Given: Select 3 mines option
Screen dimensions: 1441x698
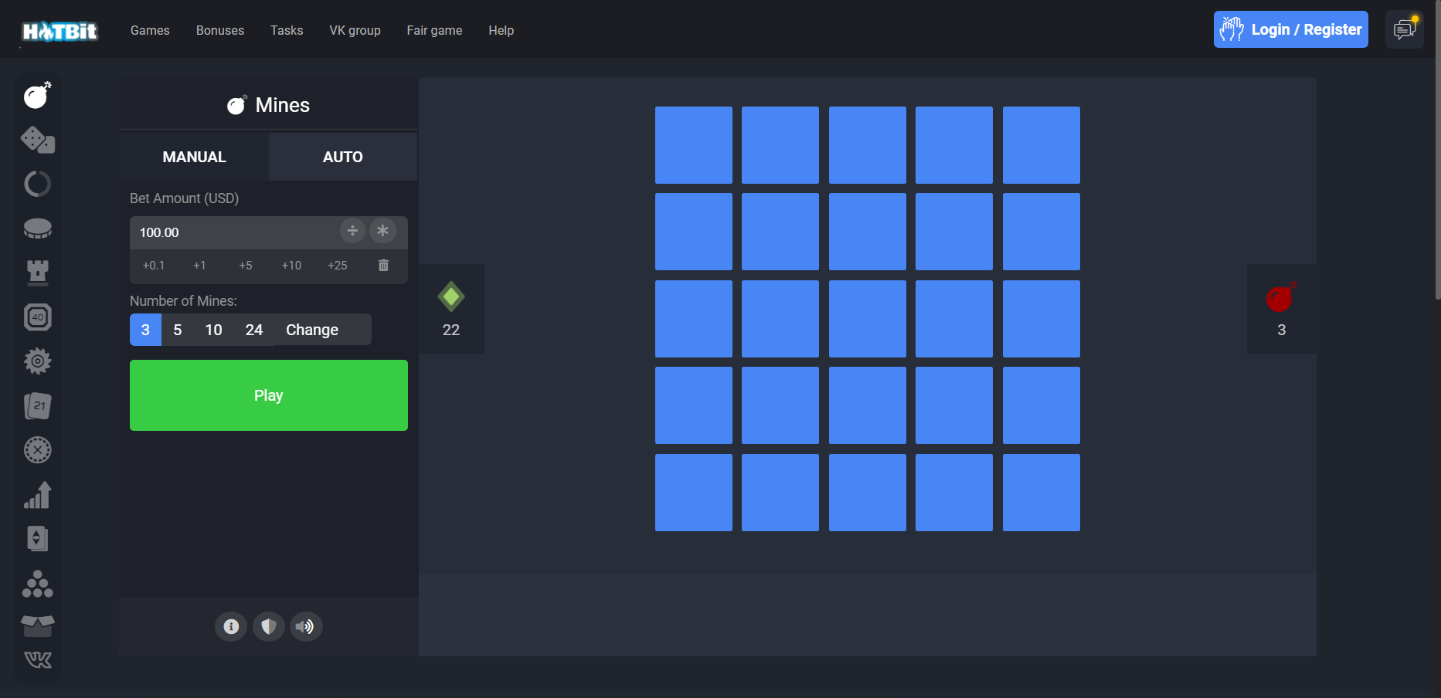Looking at the screenshot, I should coord(145,330).
